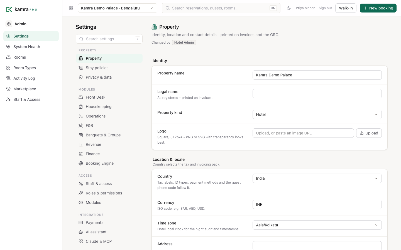Open Revenue chart icon settings
The width and height of the screenshot is (401, 250).
pos(81,144)
